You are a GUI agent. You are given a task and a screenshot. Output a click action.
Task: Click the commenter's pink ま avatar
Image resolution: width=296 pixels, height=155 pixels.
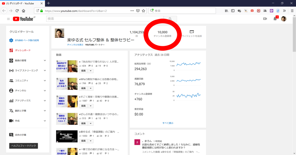pyautogui.click(x=137, y=142)
